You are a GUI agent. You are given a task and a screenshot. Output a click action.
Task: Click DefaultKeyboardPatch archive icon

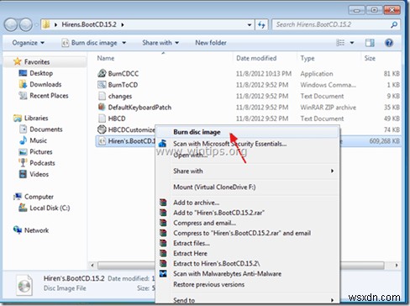click(x=102, y=107)
